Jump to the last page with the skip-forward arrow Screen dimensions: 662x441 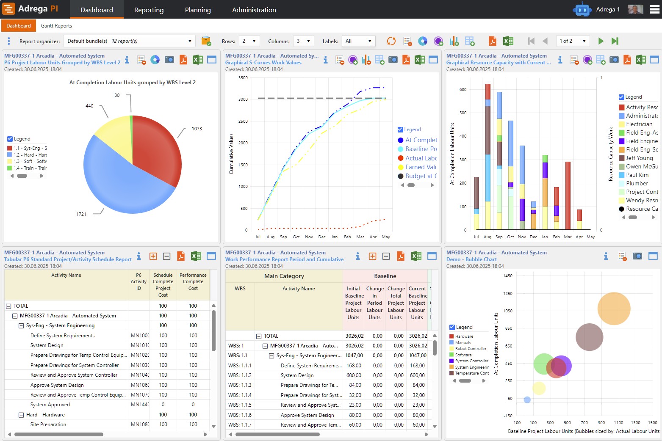615,41
